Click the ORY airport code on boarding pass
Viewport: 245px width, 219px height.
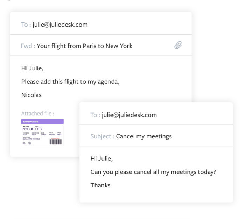38,129
